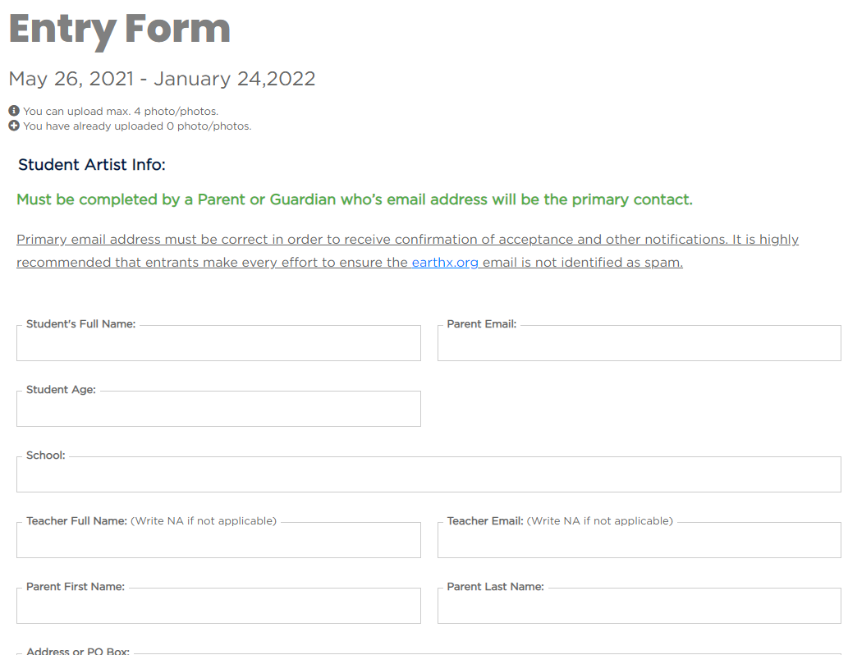Click into the Teacher Email field
The height and width of the screenshot is (655, 848).
click(x=639, y=541)
